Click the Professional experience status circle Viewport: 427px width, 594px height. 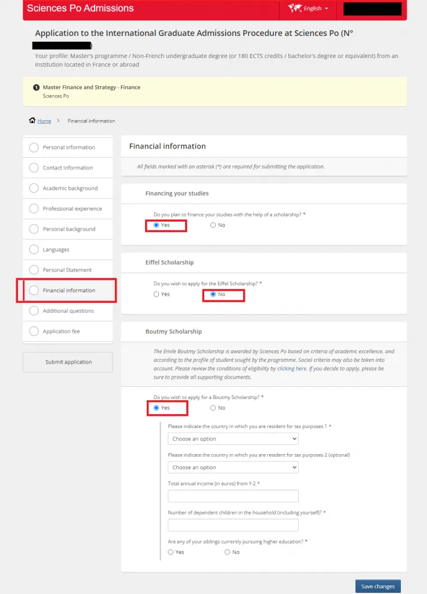coord(34,209)
